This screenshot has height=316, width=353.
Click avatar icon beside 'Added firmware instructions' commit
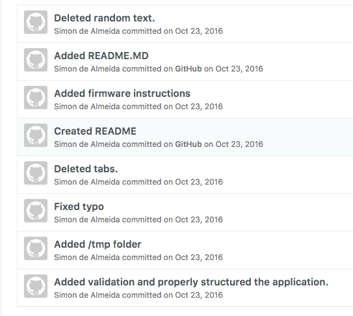coord(36,98)
